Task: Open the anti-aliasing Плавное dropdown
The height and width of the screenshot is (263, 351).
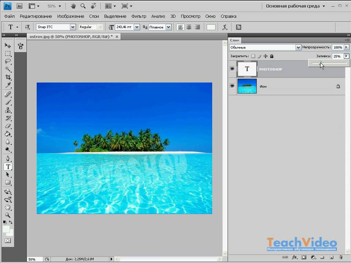Action: click(169, 27)
